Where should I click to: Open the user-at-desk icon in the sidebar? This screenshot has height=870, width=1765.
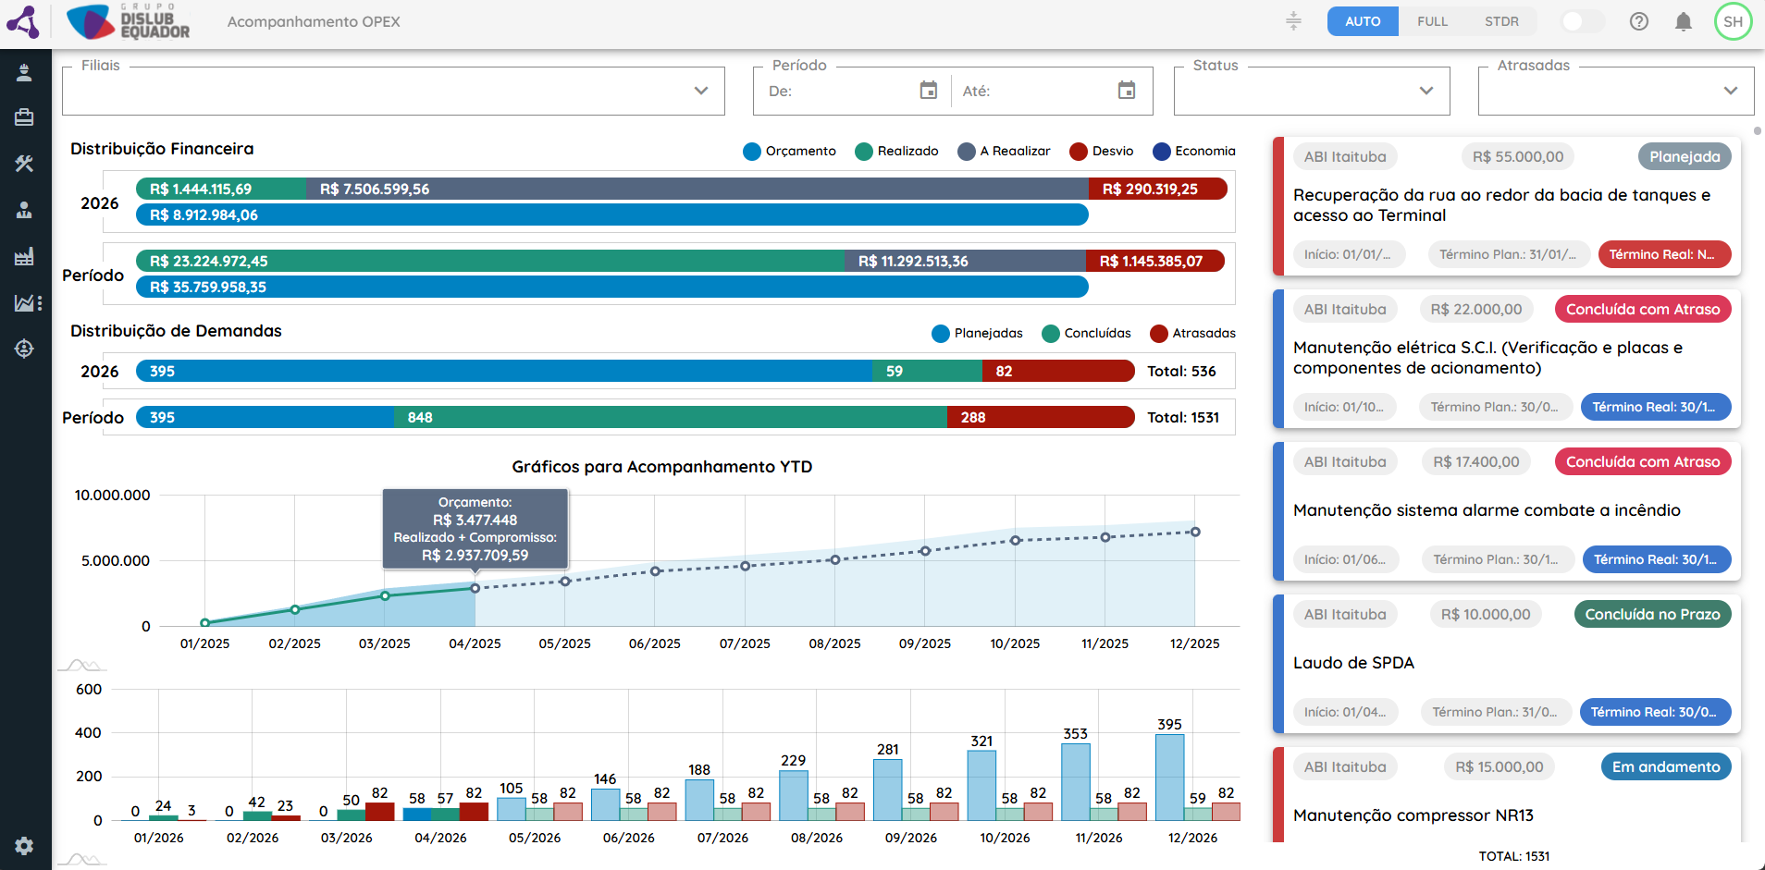tap(24, 210)
